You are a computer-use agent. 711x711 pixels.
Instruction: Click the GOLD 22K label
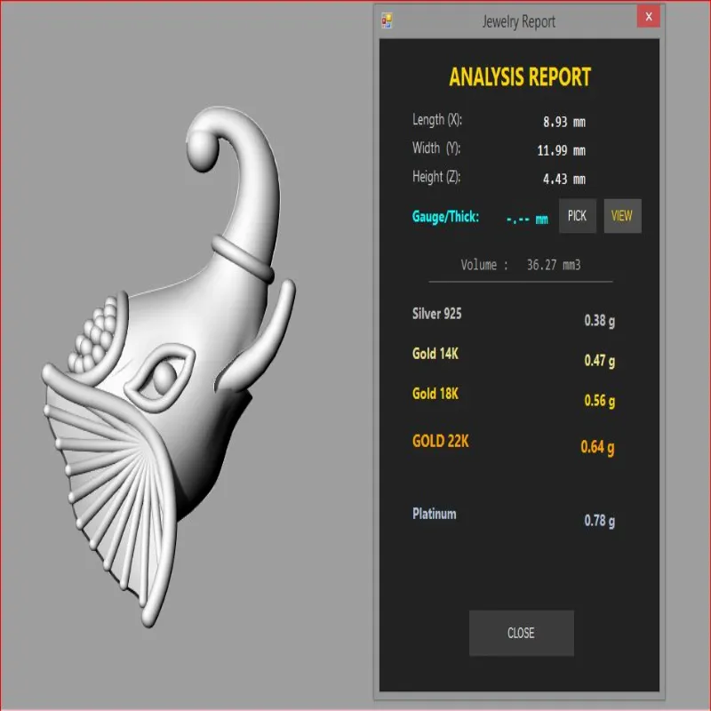[x=440, y=441]
